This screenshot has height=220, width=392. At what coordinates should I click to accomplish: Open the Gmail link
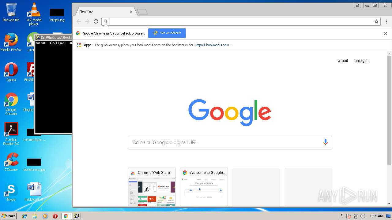343,61
